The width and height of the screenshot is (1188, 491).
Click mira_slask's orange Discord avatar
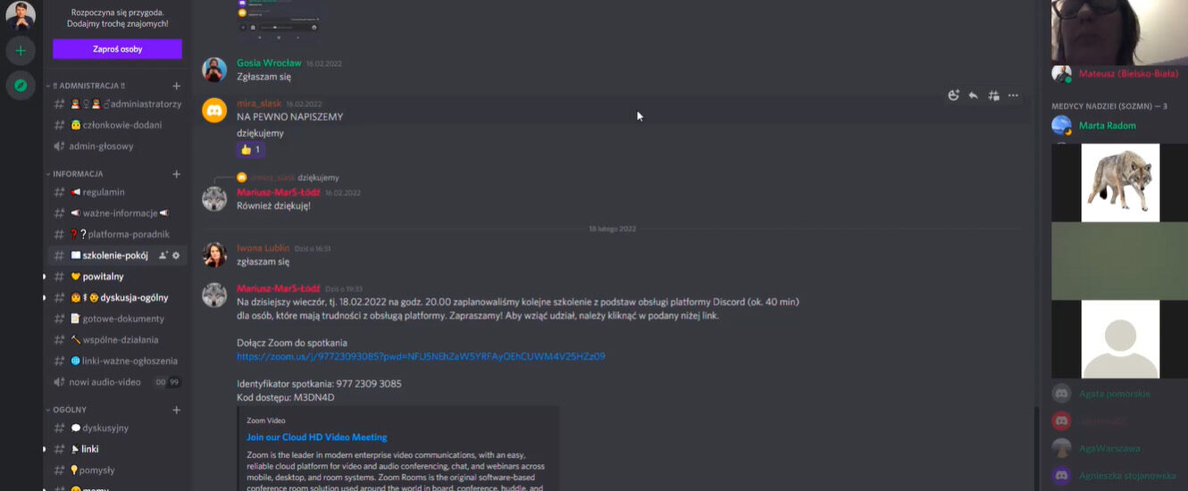click(214, 111)
